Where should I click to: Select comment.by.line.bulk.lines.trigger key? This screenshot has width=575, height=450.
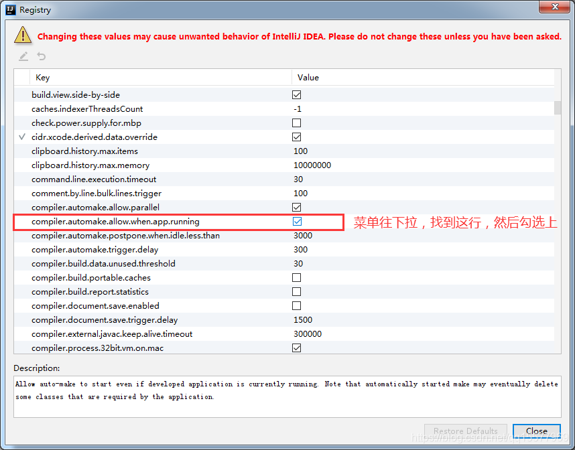[x=97, y=193]
